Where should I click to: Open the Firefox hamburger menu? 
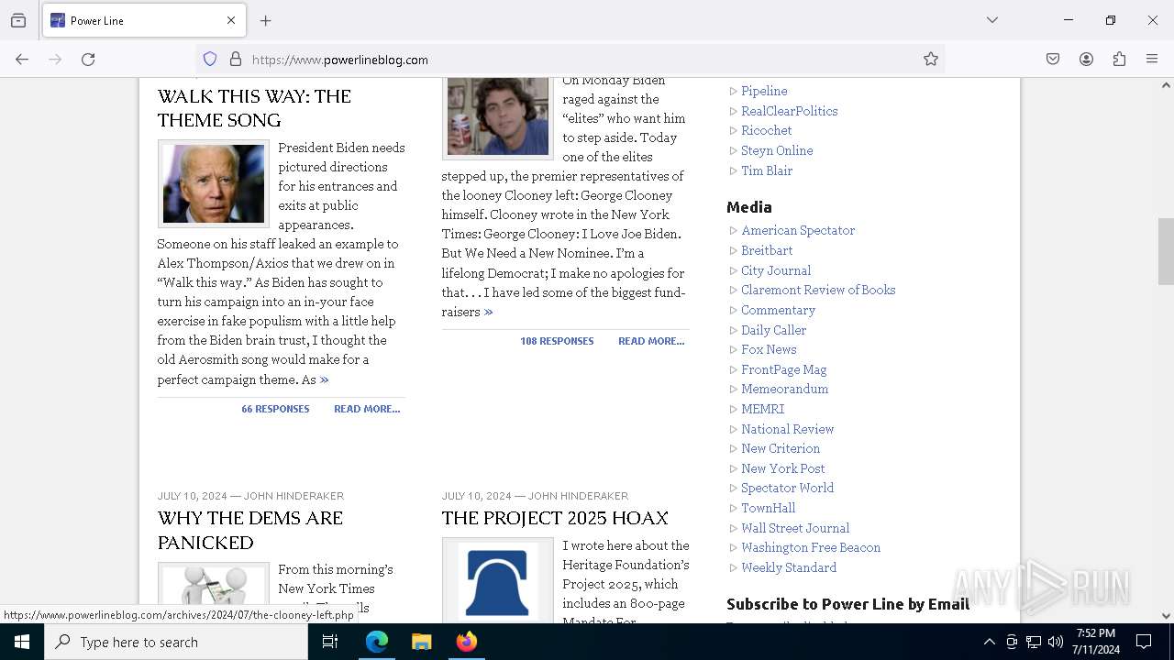(x=1152, y=60)
